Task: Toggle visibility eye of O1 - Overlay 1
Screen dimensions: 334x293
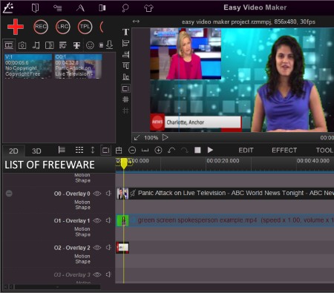Action: tap(97, 220)
